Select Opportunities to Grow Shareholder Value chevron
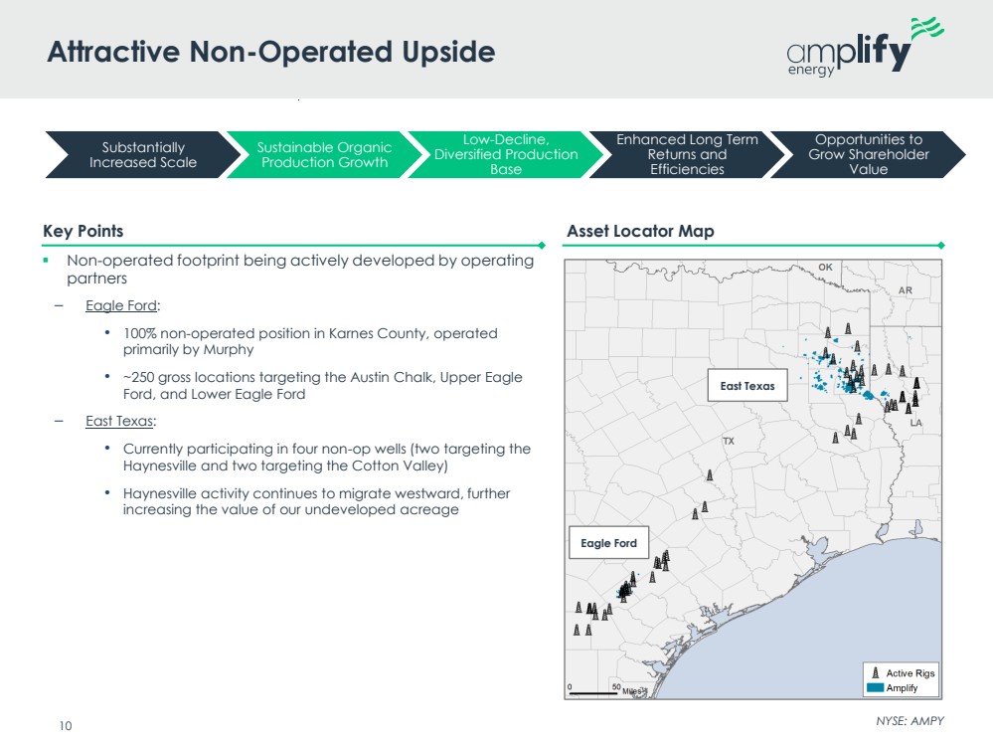The width and height of the screenshot is (993, 746). coord(869,155)
